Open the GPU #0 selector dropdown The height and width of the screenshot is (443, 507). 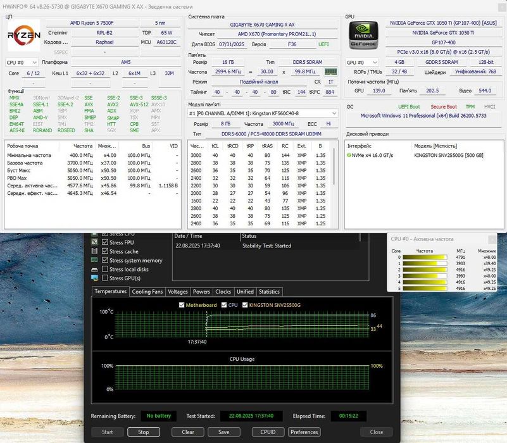coord(362,63)
